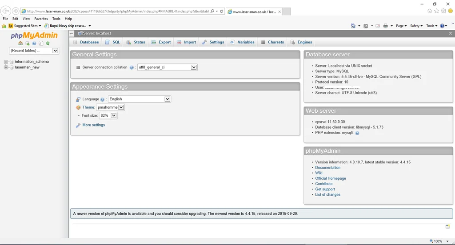Screen dimensions: 455x245
Task: Click the browser address bar URL field
Action: coord(117,11)
